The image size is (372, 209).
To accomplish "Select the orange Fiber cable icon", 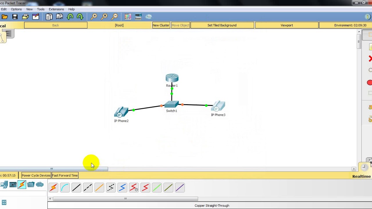I will coord(99,188).
